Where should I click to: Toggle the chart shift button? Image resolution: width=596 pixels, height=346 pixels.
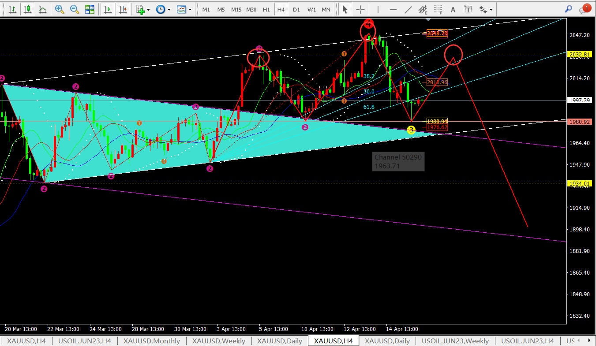point(122,9)
